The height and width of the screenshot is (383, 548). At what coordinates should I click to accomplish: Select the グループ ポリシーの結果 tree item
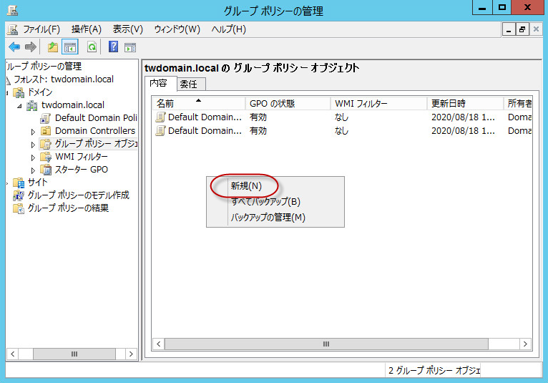(68, 208)
